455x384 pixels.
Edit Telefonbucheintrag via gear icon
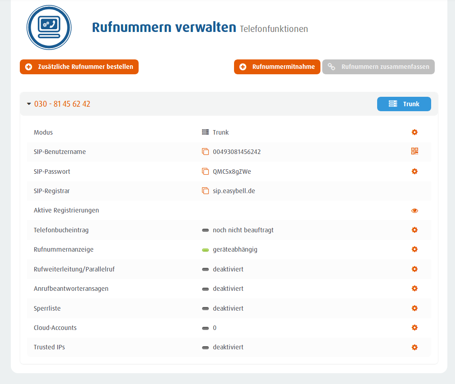point(414,230)
